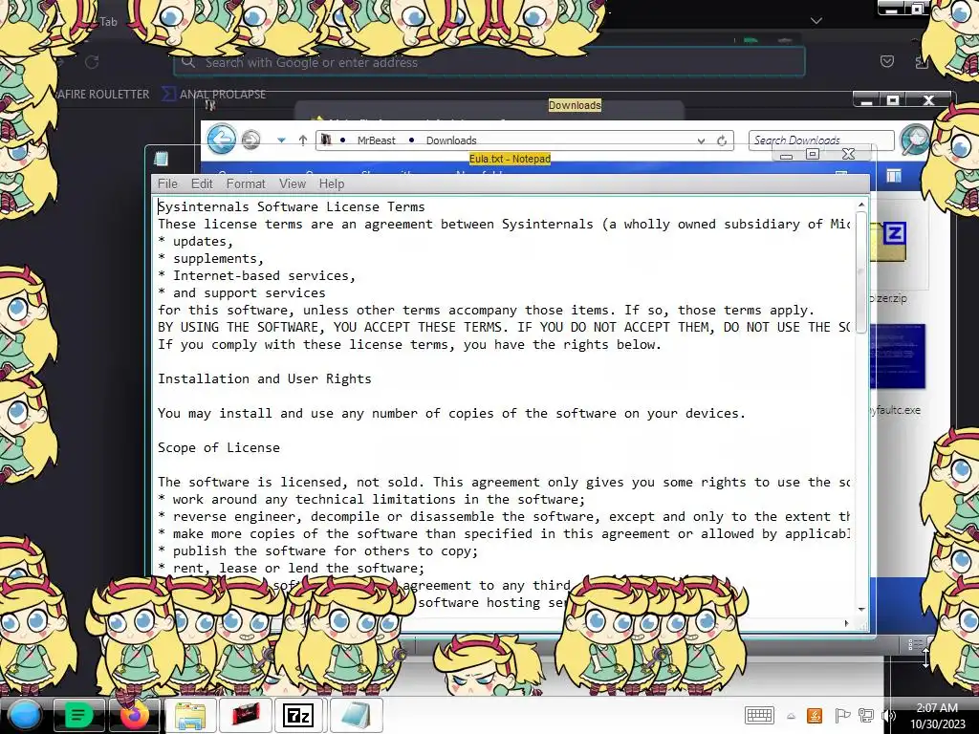Open Action Center flag icon
The image size is (979, 734).
(x=841, y=715)
